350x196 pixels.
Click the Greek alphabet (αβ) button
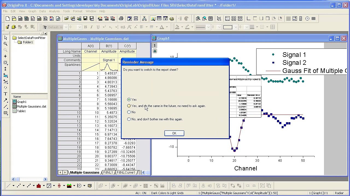click(x=123, y=27)
